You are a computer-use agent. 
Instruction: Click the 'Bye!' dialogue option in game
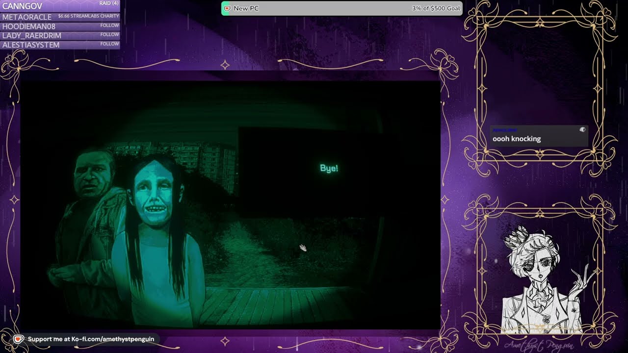pyautogui.click(x=329, y=168)
